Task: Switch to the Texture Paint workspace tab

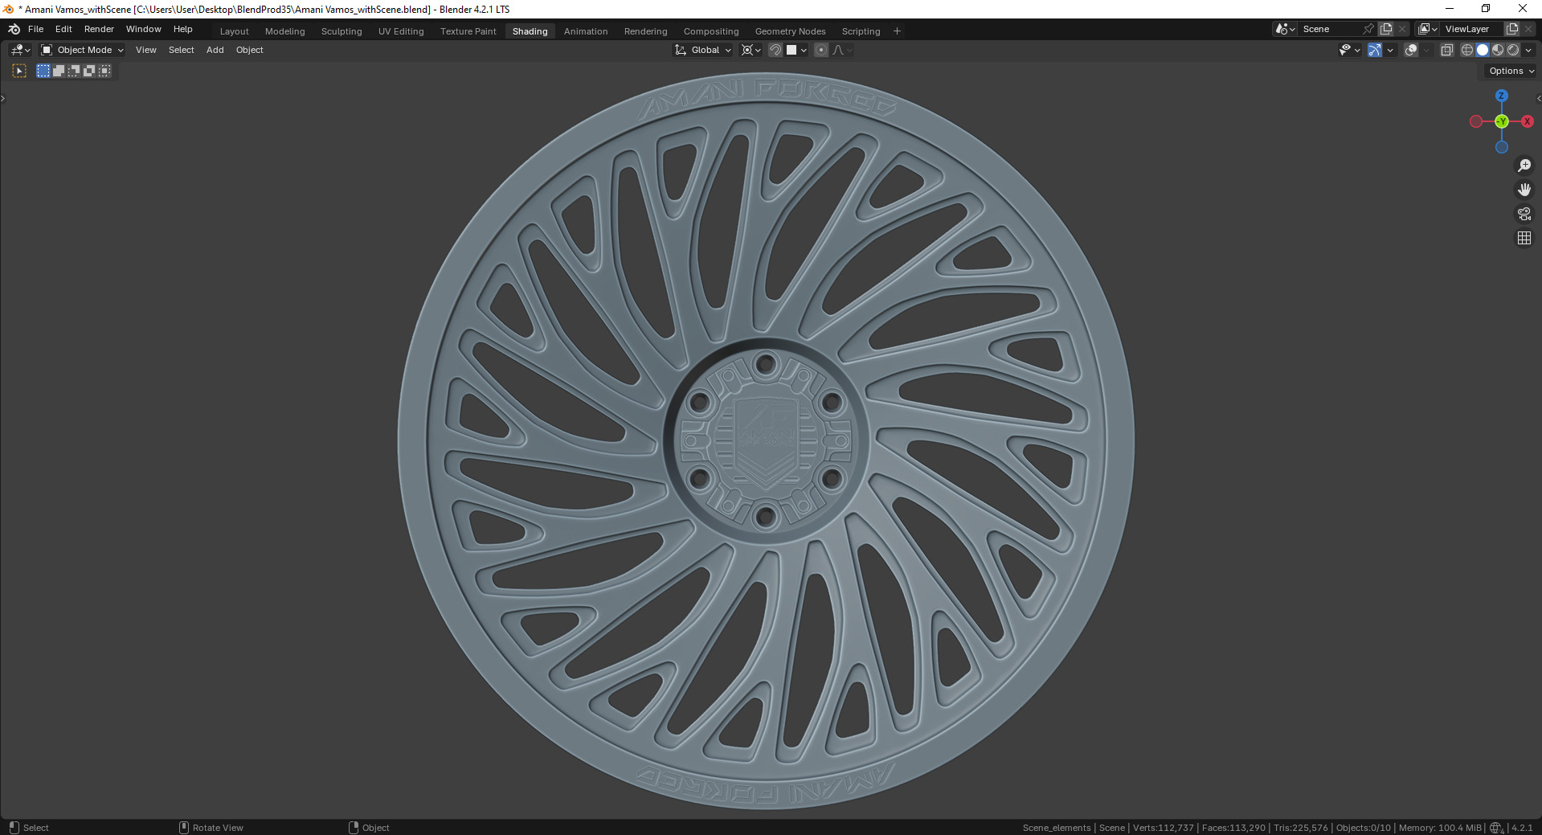Action: click(468, 31)
